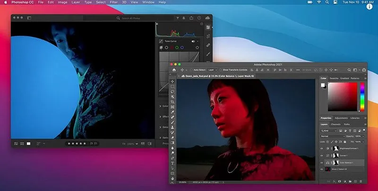Select the Rectangular Marquee tool
The width and height of the screenshot is (378, 191).
[x=173, y=87]
